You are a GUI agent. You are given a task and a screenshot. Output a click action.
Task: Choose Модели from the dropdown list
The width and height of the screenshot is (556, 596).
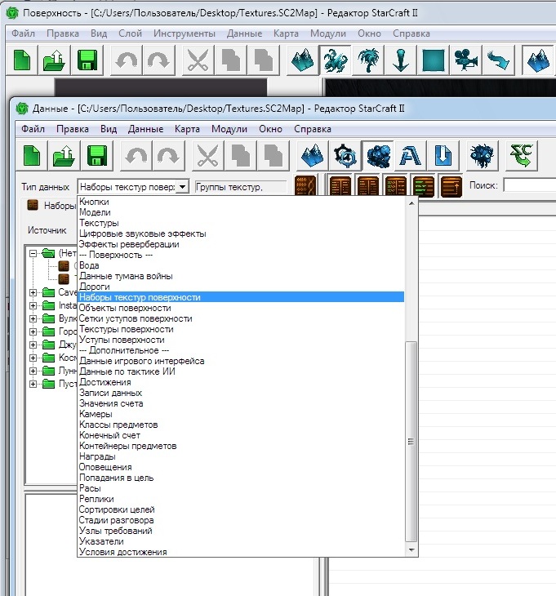(x=241, y=212)
